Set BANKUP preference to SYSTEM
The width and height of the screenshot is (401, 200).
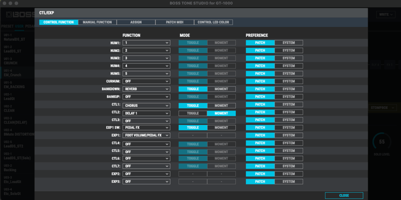click(x=289, y=97)
